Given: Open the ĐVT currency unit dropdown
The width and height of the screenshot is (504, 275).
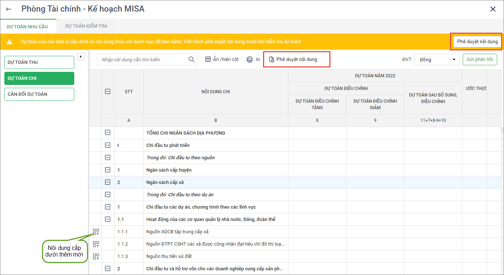Looking at the screenshot, I should coord(437,59).
